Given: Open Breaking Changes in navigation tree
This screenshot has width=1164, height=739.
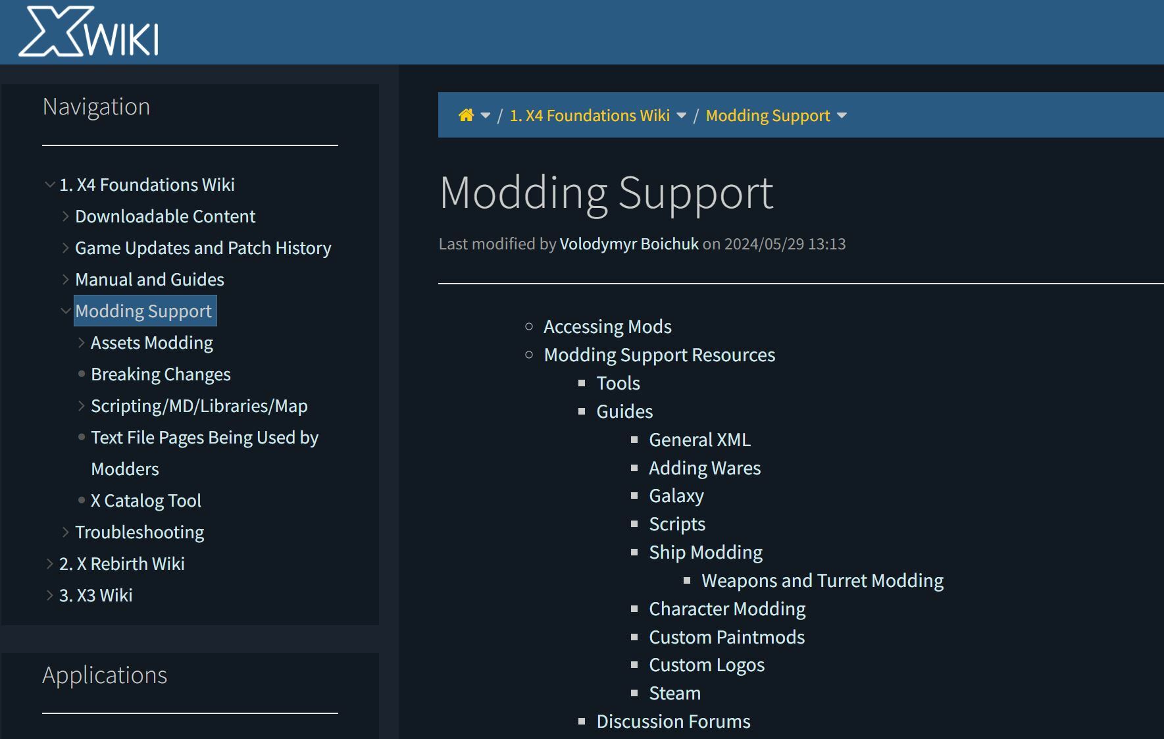Looking at the screenshot, I should 161,374.
